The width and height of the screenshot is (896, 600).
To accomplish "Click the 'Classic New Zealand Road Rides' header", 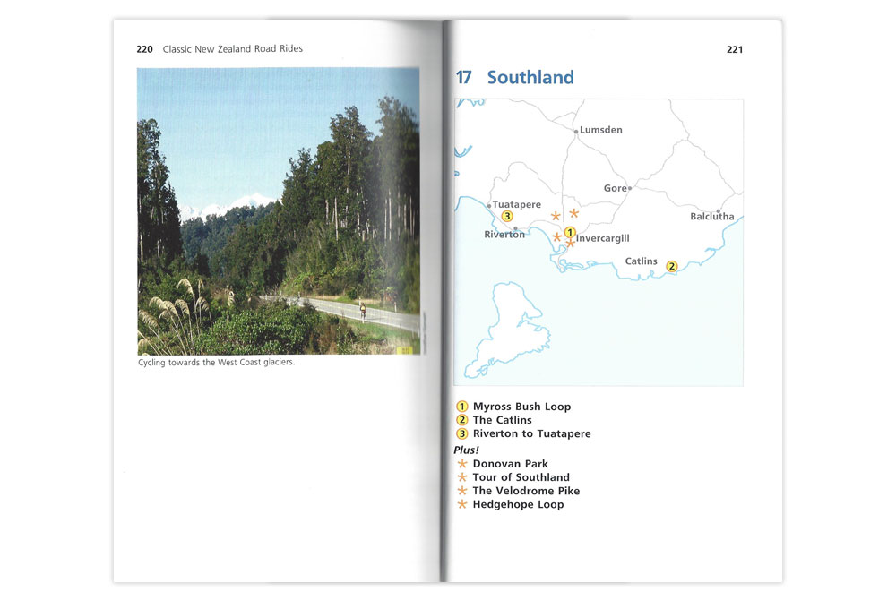I will coord(233,49).
